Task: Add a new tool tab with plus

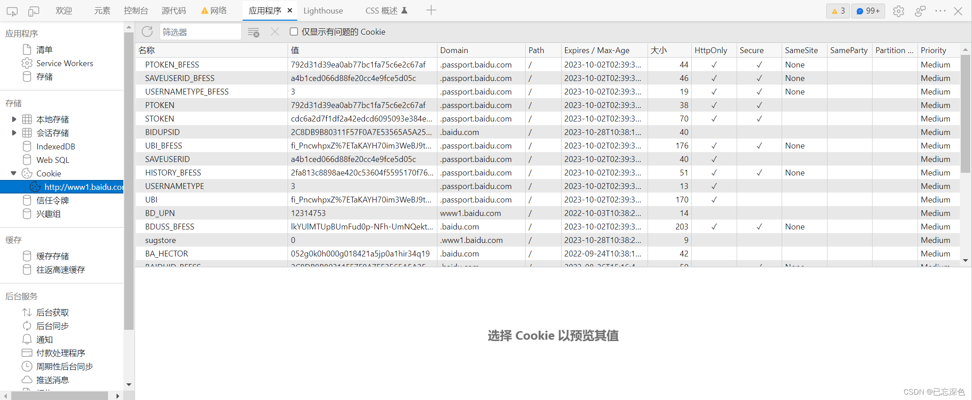Action: point(431,10)
